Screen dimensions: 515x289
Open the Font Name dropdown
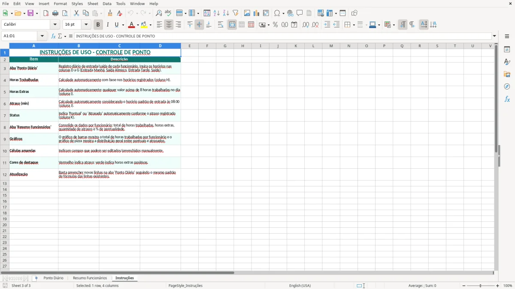pos(55,25)
